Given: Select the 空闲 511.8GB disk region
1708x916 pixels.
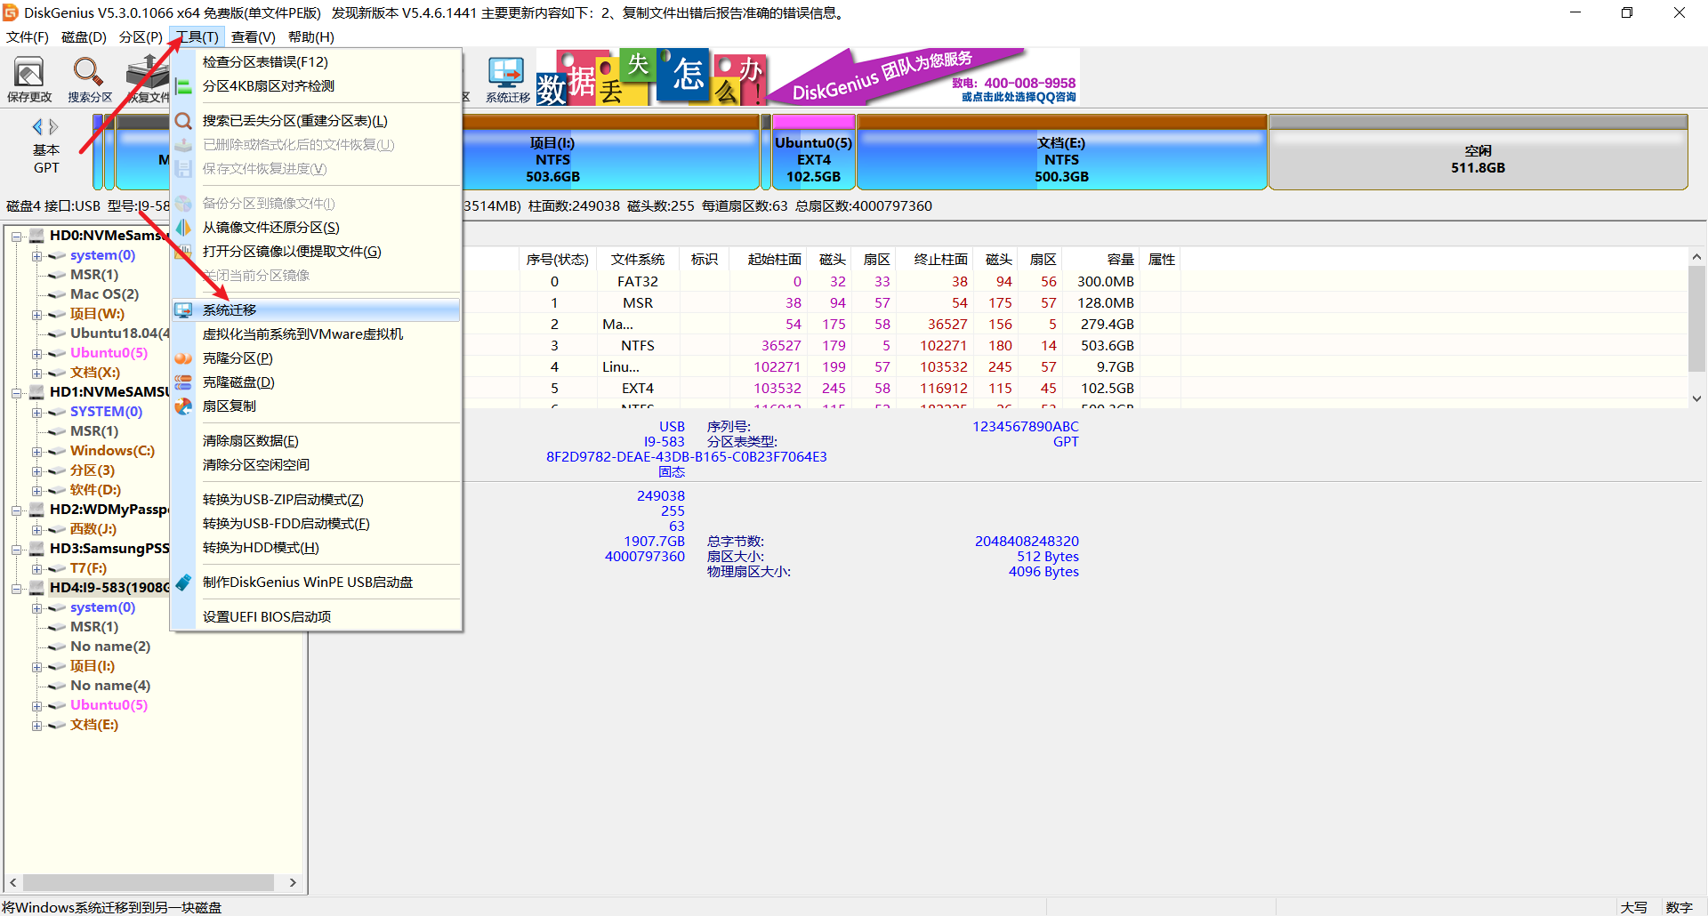Looking at the screenshot, I should pos(1478,152).
